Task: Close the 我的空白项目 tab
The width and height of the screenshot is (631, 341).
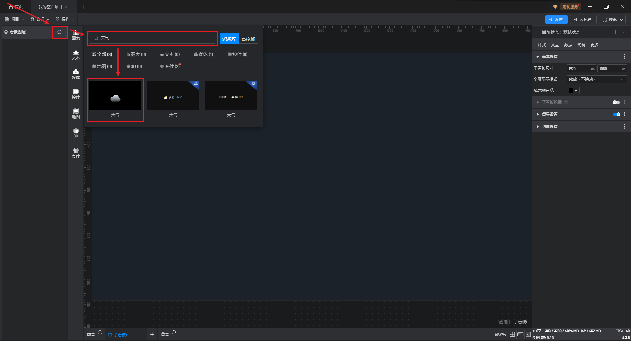Action: pyautogui.click(x=66, y=7)
